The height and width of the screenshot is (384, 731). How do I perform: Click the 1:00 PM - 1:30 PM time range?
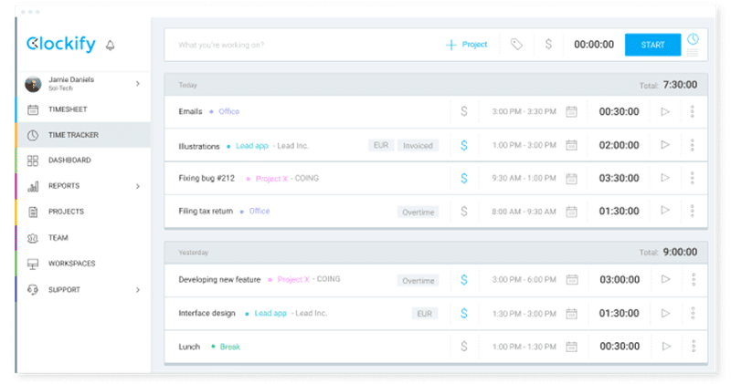524,347
